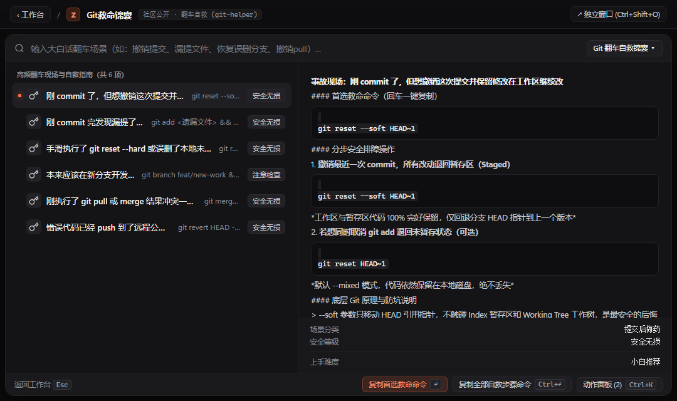
Task: Click the orange Z app logo icon
Action: [73, 14]
